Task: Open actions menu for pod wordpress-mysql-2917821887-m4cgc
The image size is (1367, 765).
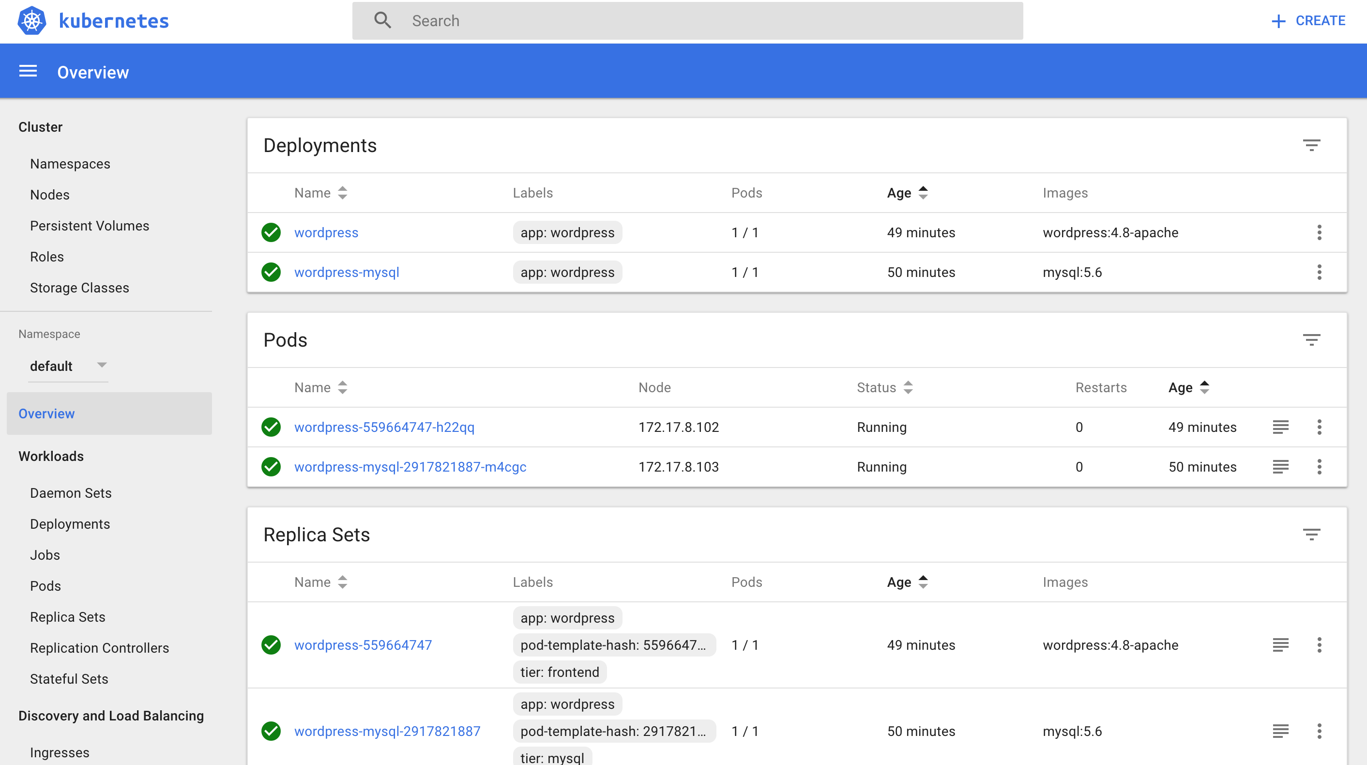Action: click(x=1319, y=467)
